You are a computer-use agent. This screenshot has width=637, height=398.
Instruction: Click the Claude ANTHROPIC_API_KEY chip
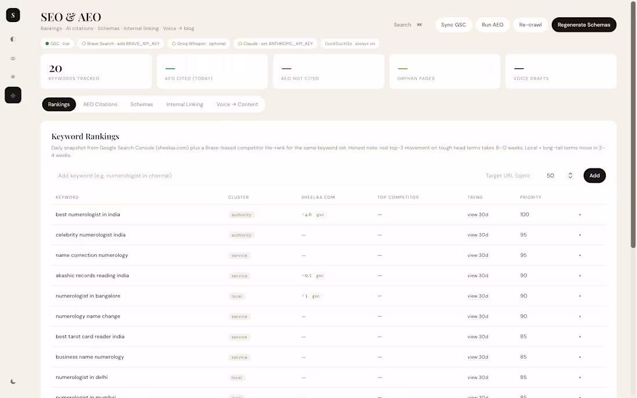pyautogui.click(x=276, y=43)
